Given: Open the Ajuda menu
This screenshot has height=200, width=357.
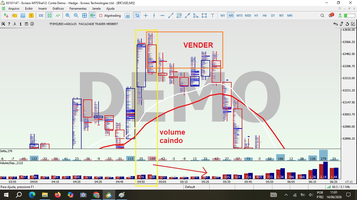Looking at the screenshot, I should tap(110, 9).
